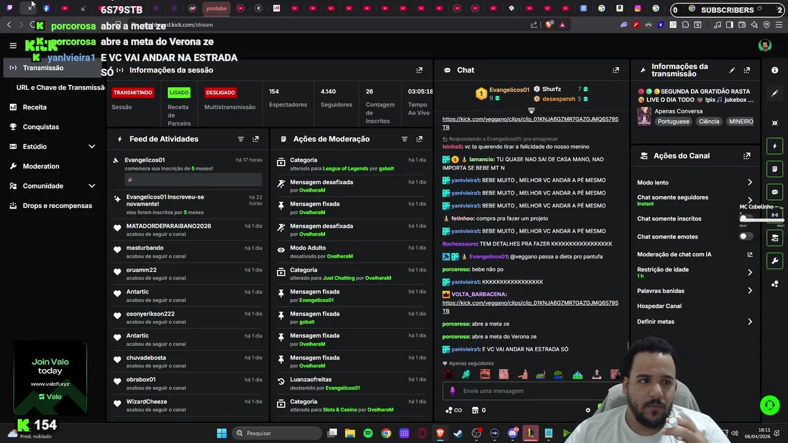Open Transmissão in the sidebar
Image resolution: width=788 pixels, height=443 pixels.
point(53,68)
